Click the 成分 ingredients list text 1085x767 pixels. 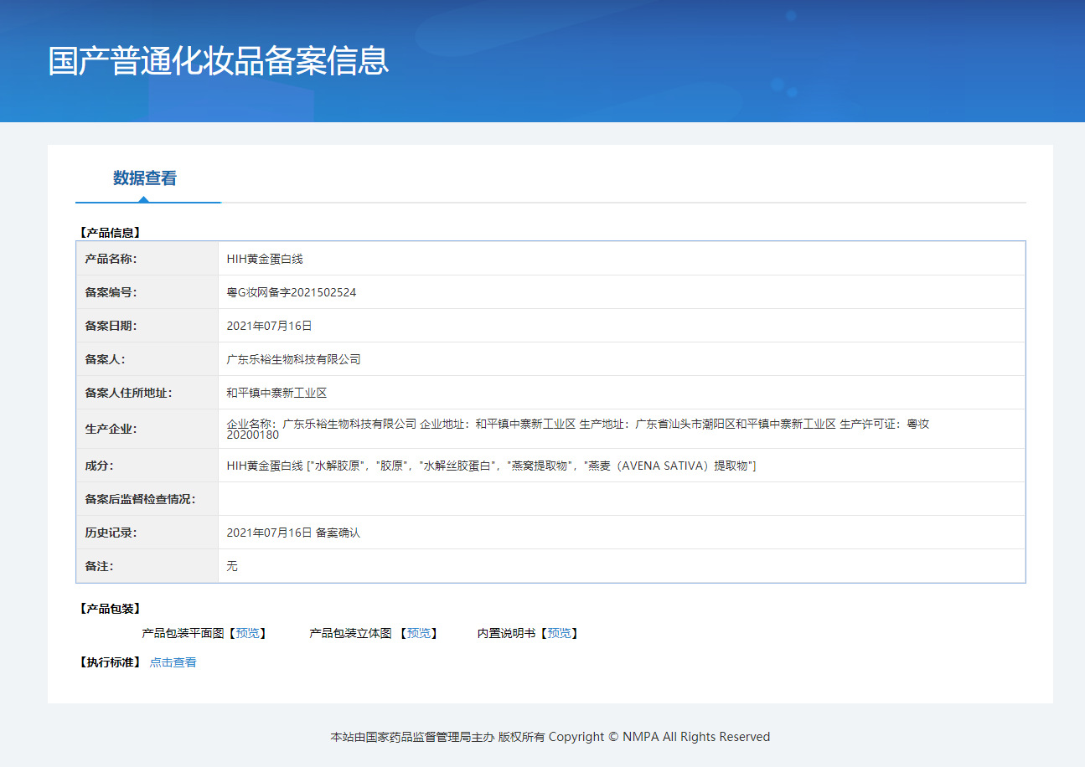(x=492, y=466)
